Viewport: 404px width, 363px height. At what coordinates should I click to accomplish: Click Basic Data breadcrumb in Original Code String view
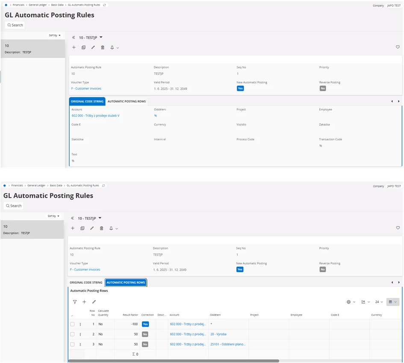pos(57,5)
